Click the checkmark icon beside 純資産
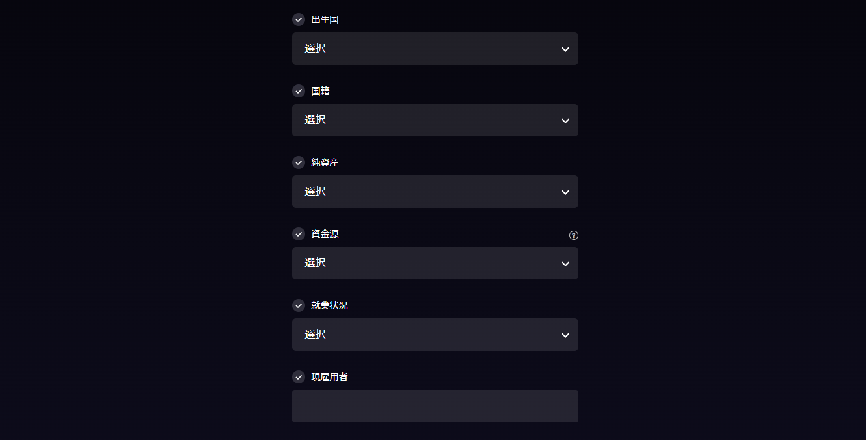 [299, 162]
